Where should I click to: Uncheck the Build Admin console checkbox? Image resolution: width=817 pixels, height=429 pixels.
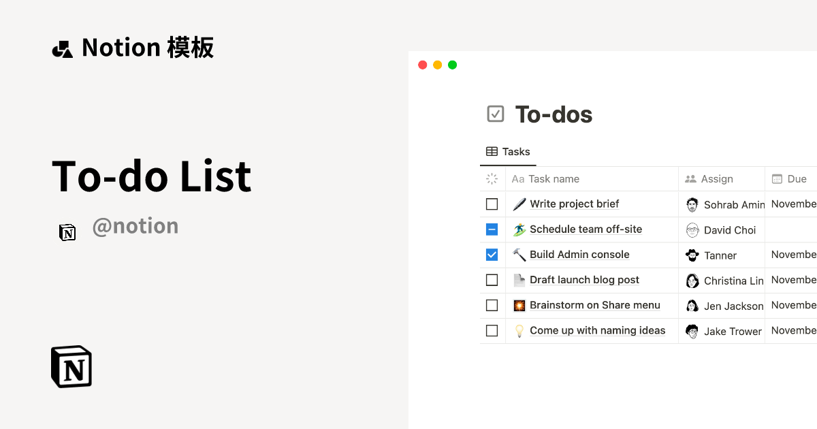click(x=492, y=255)
